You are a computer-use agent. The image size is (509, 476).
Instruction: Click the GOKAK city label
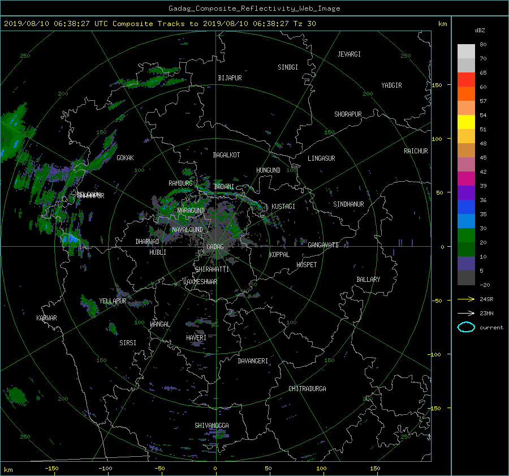pos(125,158)
